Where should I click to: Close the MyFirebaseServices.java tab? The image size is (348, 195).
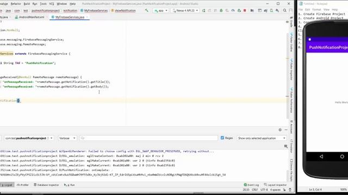(x=87, y=17)
